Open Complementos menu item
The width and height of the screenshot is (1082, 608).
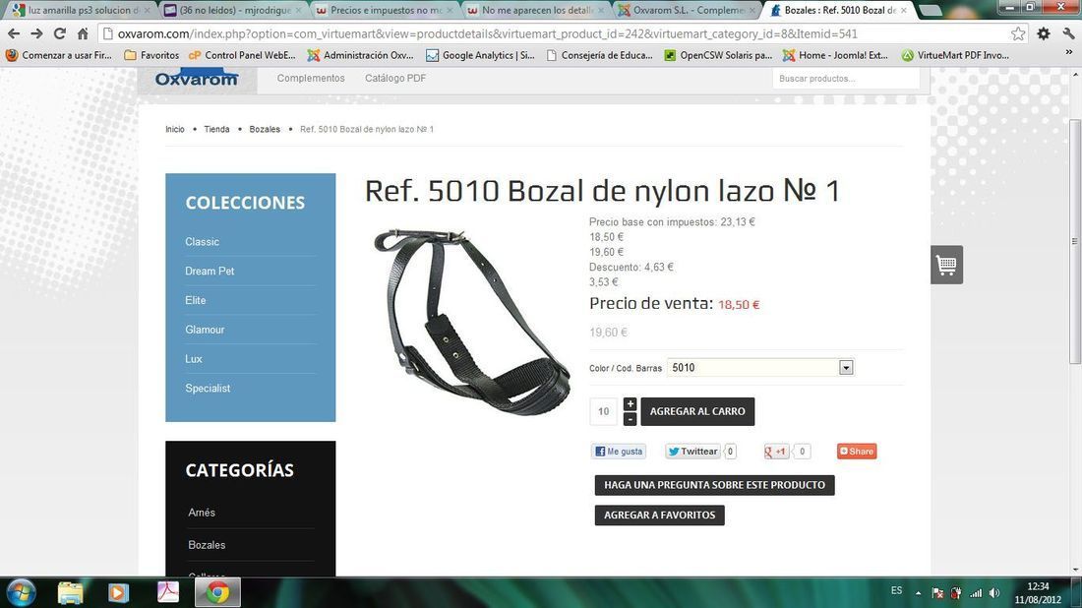[x=311, y=78]
